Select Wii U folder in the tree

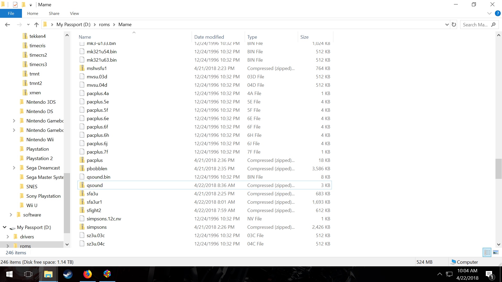point(32,205)
